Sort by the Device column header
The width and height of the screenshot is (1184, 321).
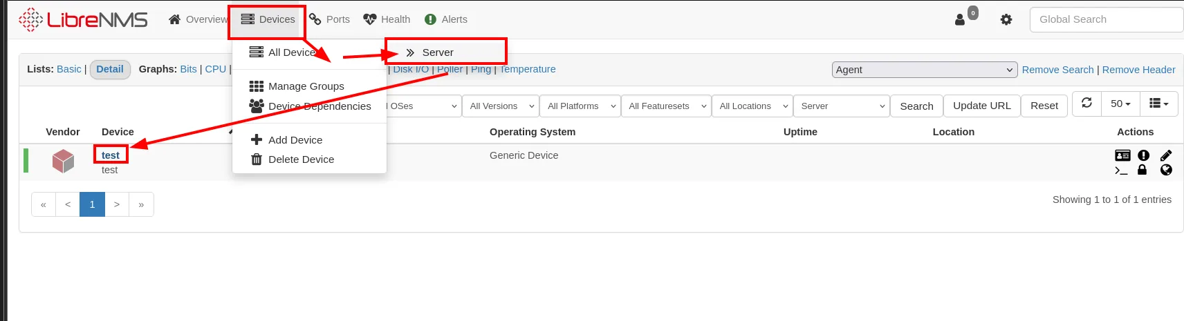[118, 132]
